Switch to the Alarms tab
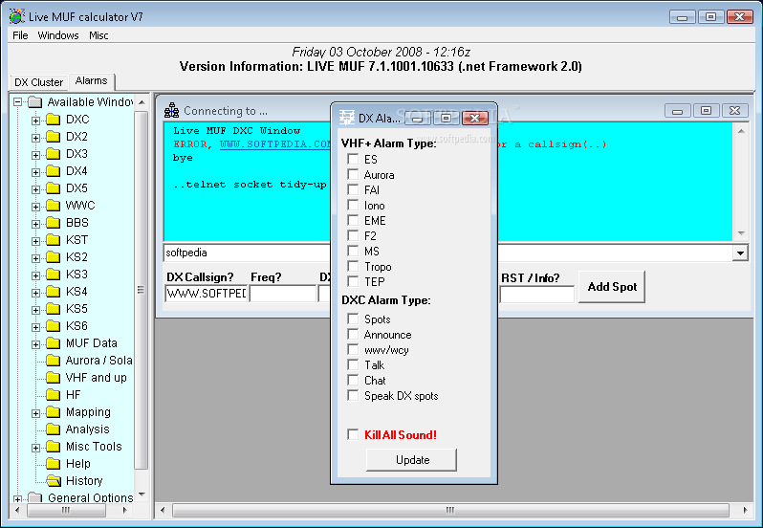 coord(92,80)
